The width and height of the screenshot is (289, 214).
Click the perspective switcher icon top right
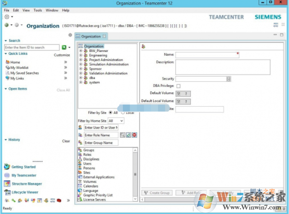[276, 25]
